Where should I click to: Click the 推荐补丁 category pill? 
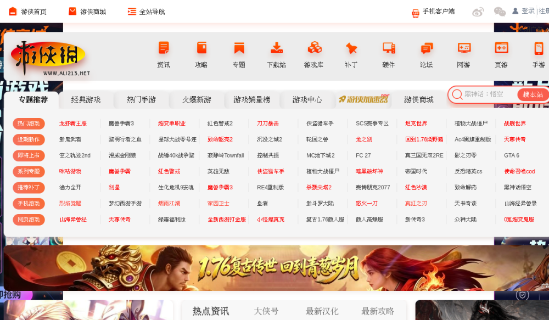tap(29, 188)
